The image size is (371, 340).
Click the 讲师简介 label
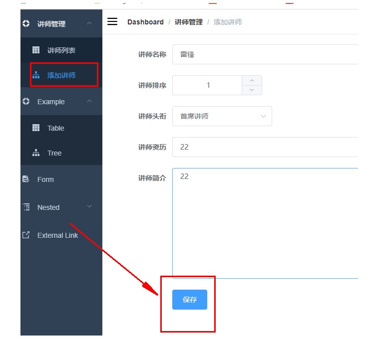click(152, 178)
